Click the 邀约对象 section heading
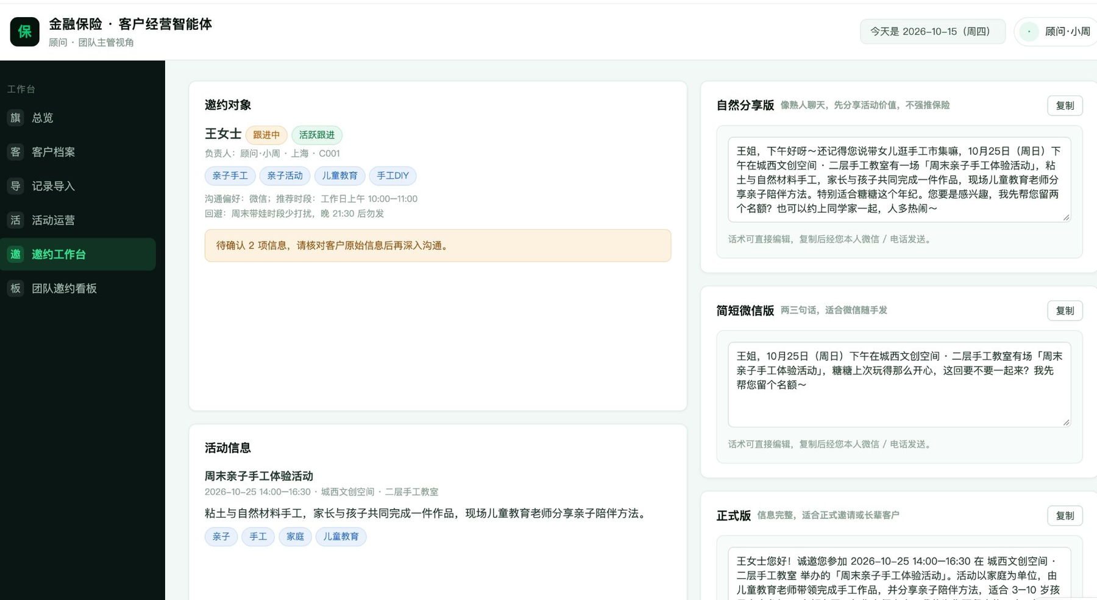The height and width of the screenshot is (600, 1097). coord(228,105)
